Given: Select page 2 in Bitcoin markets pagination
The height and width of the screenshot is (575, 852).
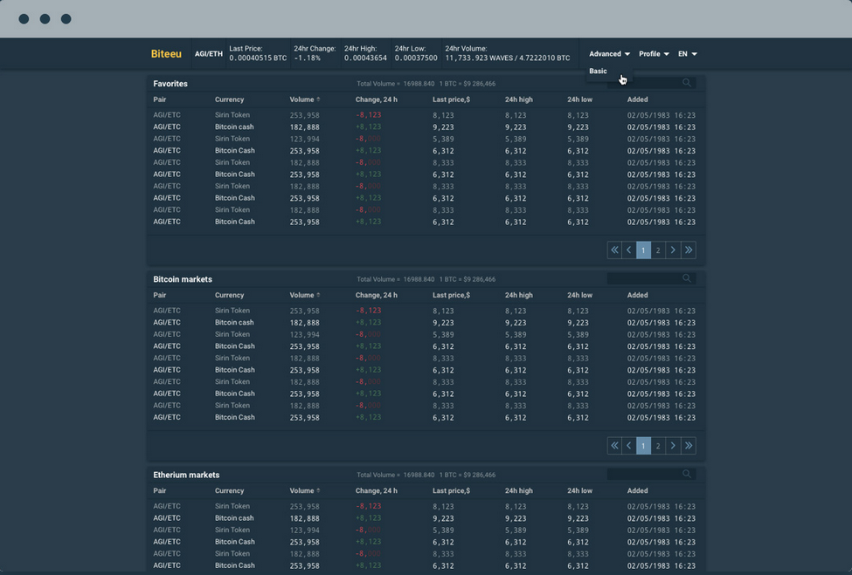Looking at the screenshot, I should (658, 445).
